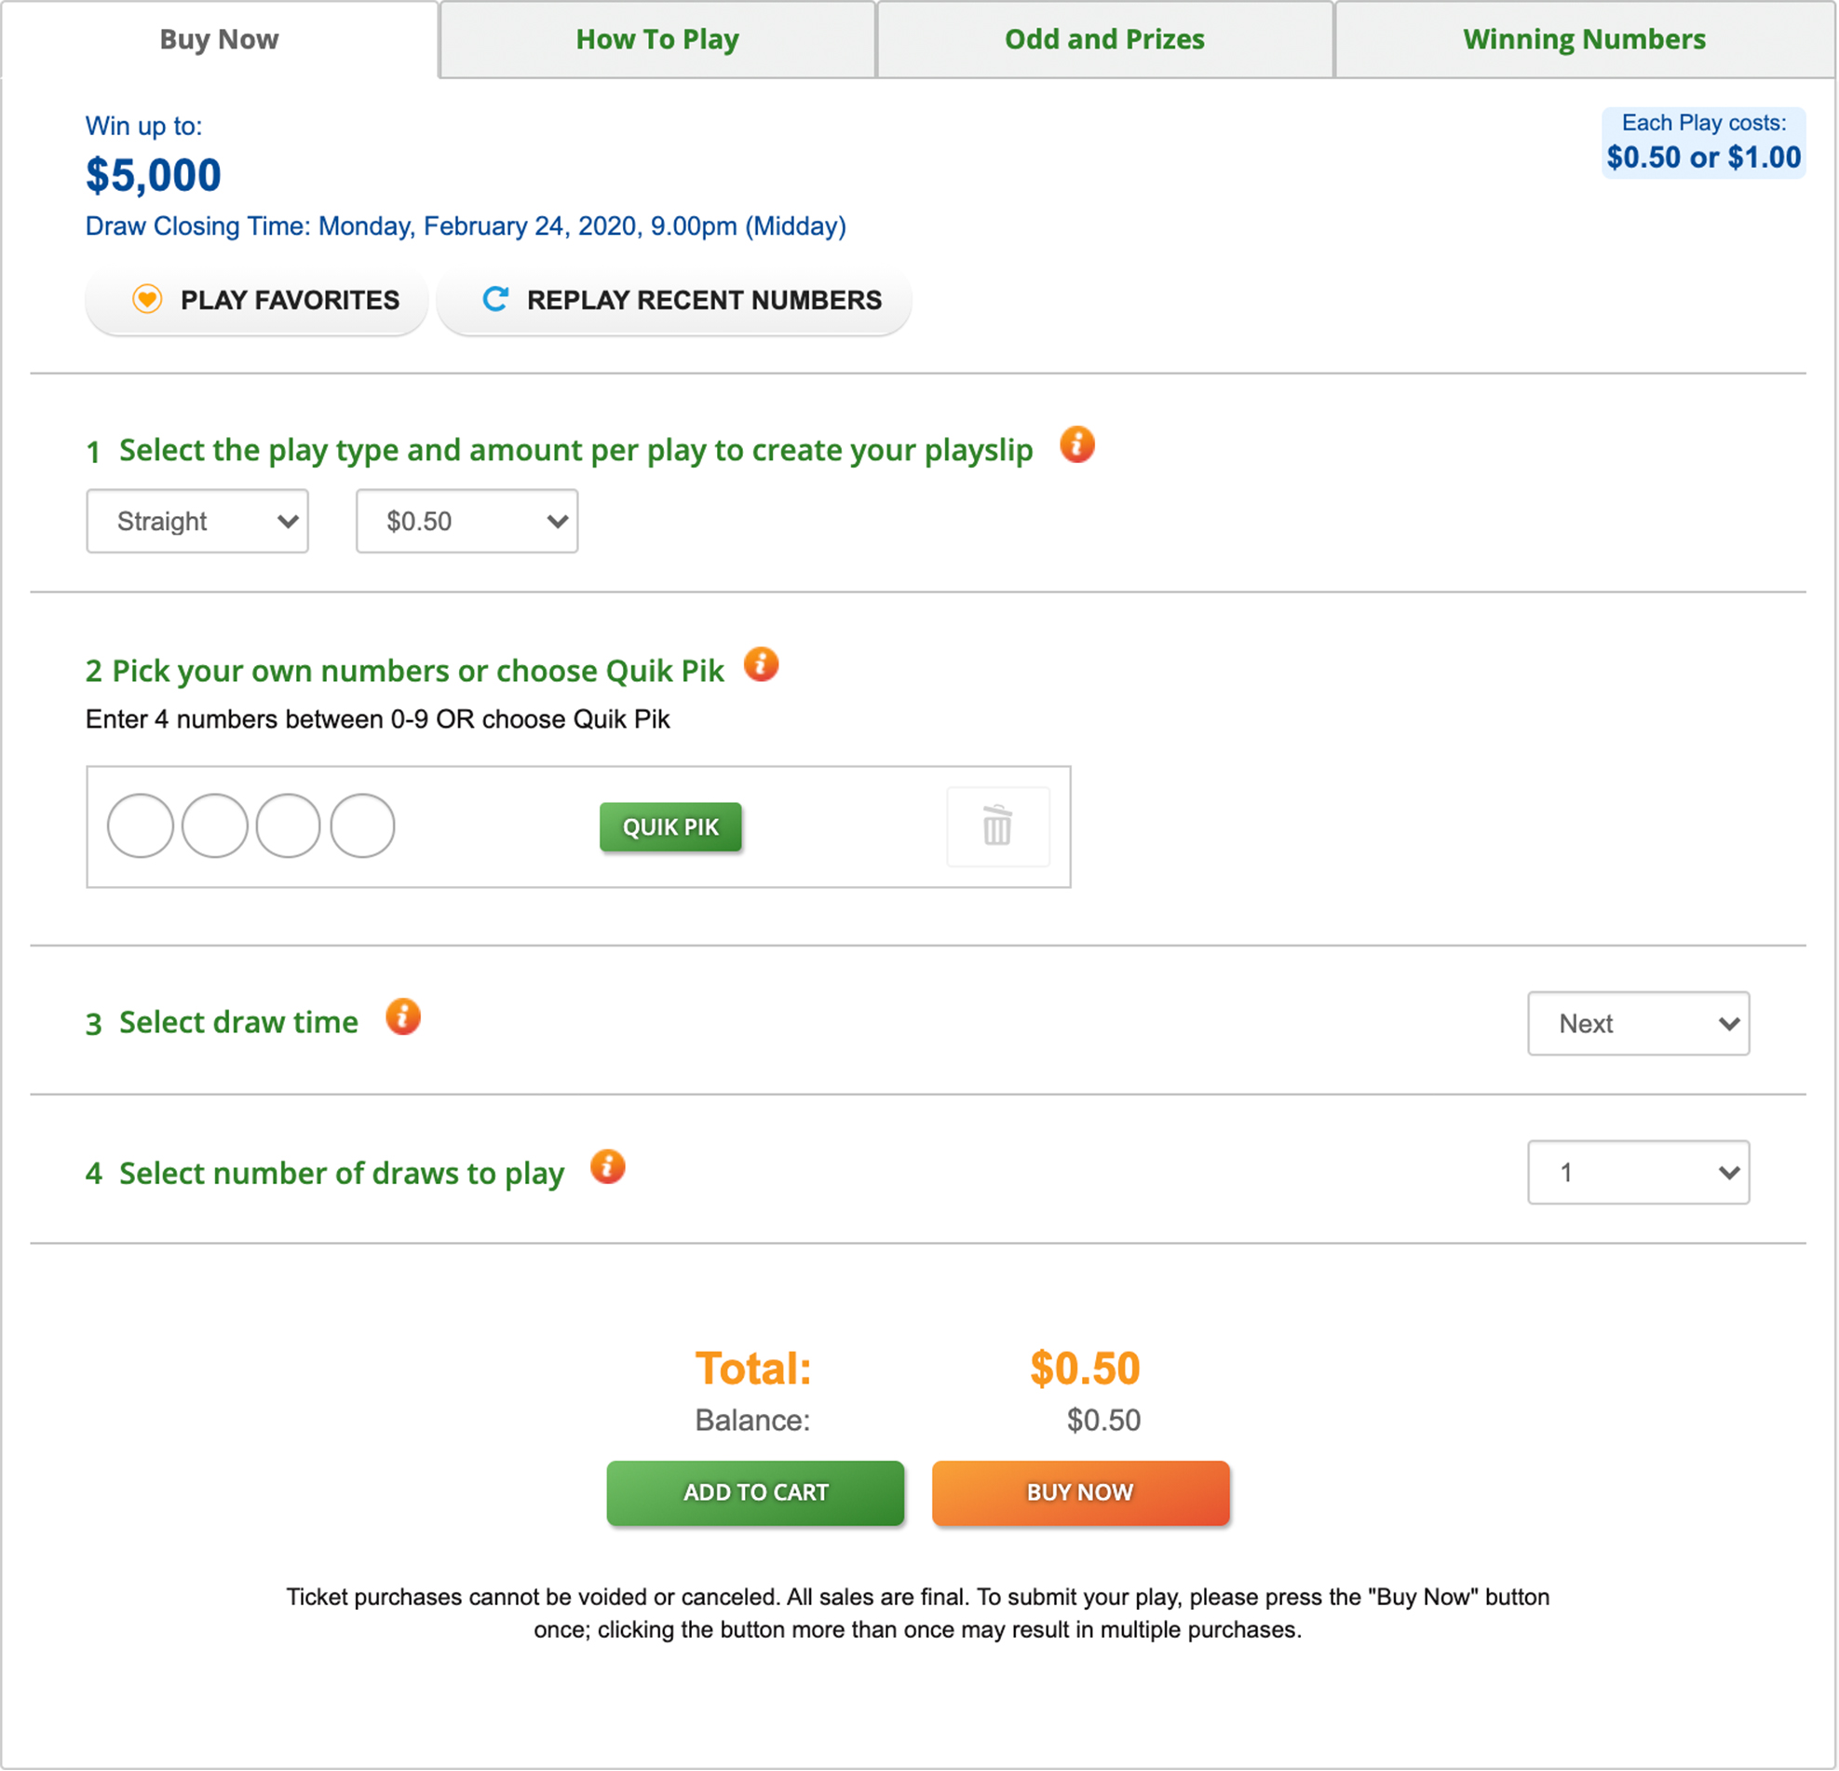This screenshot has width=1839, height=1771.
Task: Open the info tooltip for play type selection
Action: click(1077, 446)
